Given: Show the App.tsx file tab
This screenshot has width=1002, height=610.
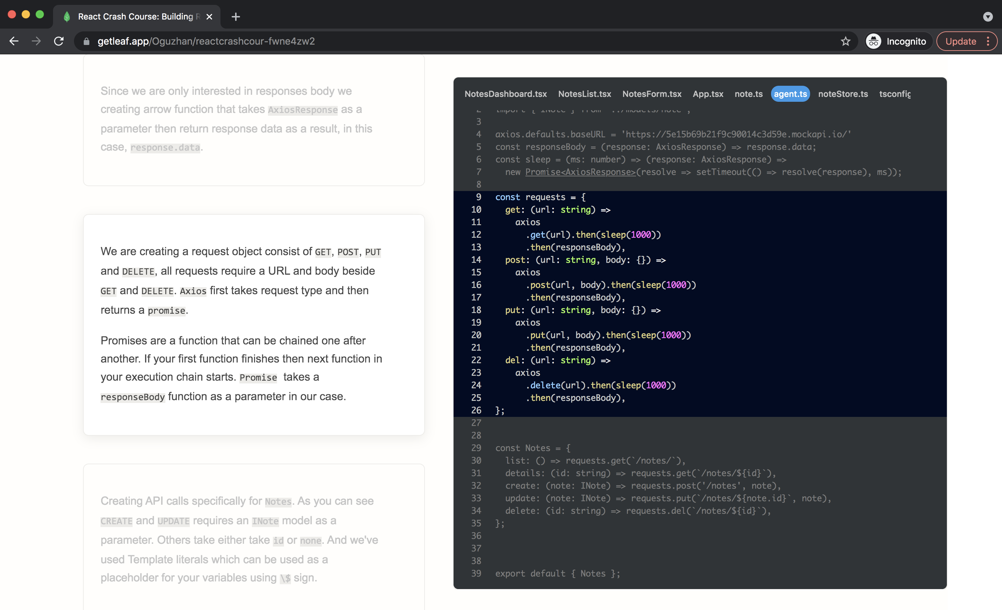Looking at the screenshot, I should [x=708, y=94].
